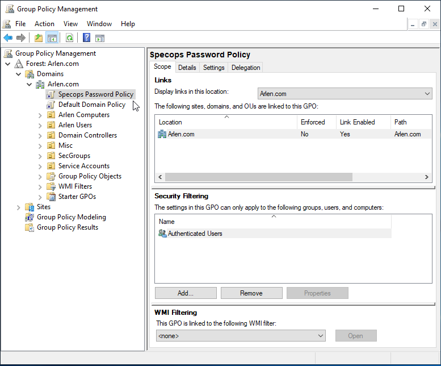
Task: Expand the Group Policy Objects node
Action: [40, 177]
